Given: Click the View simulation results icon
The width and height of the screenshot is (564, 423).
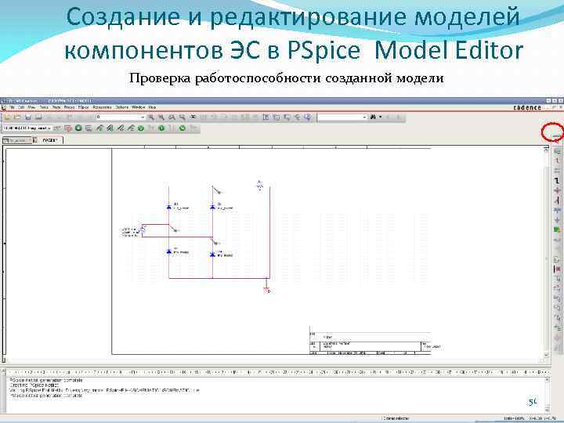Looking at the screenshot, I should coord(89,128).
